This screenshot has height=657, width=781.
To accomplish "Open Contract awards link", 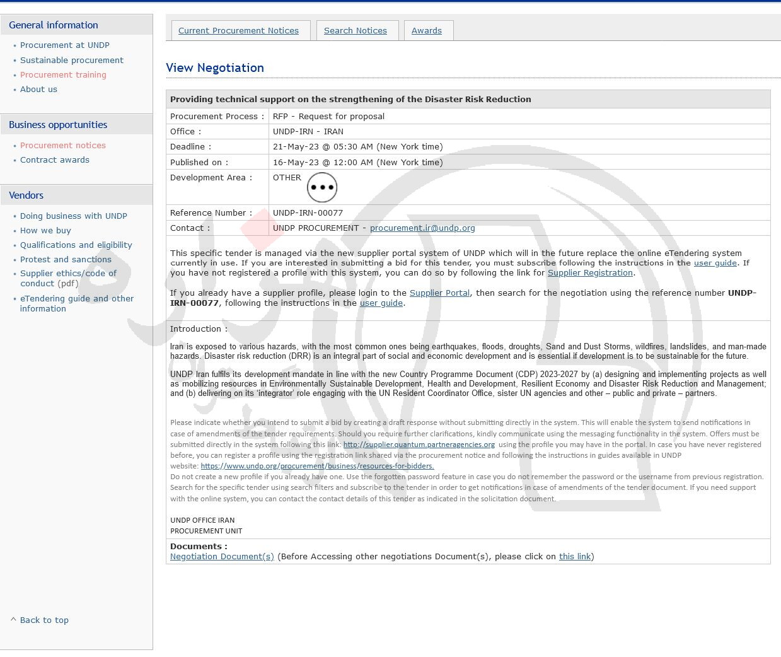I will [x=54, y=160].
